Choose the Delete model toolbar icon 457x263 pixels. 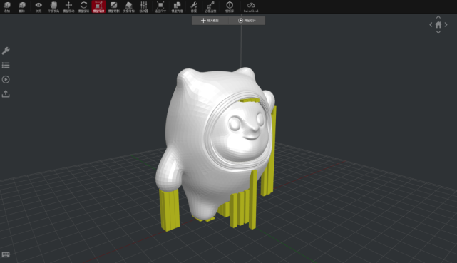(x=22, y=6)
